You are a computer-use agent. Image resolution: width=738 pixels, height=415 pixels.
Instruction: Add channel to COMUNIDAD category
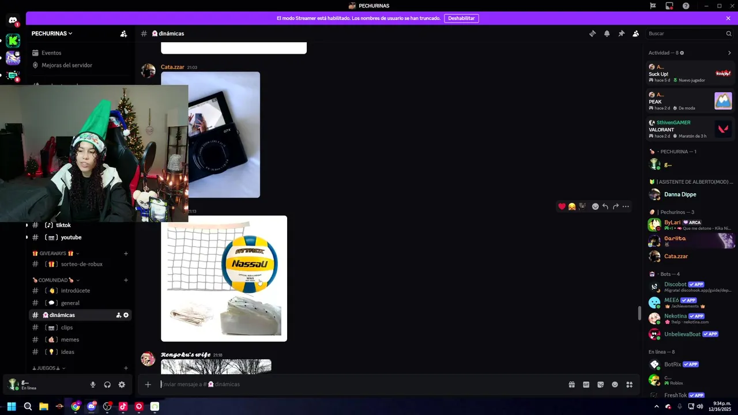[x=126, y=280]
